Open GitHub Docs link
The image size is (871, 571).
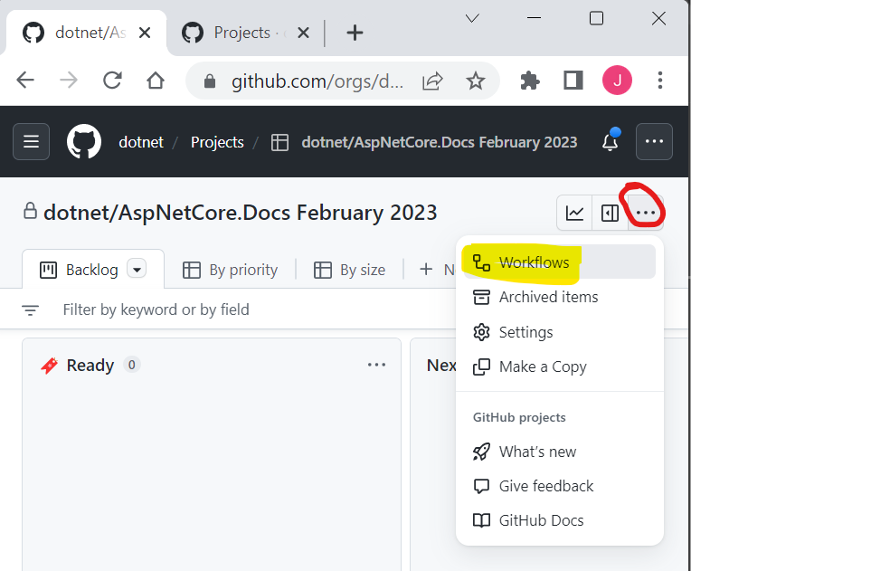coord(559,520)
